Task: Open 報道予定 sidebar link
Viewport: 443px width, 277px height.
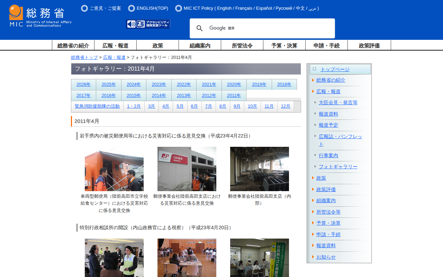Action: (328, 125)
